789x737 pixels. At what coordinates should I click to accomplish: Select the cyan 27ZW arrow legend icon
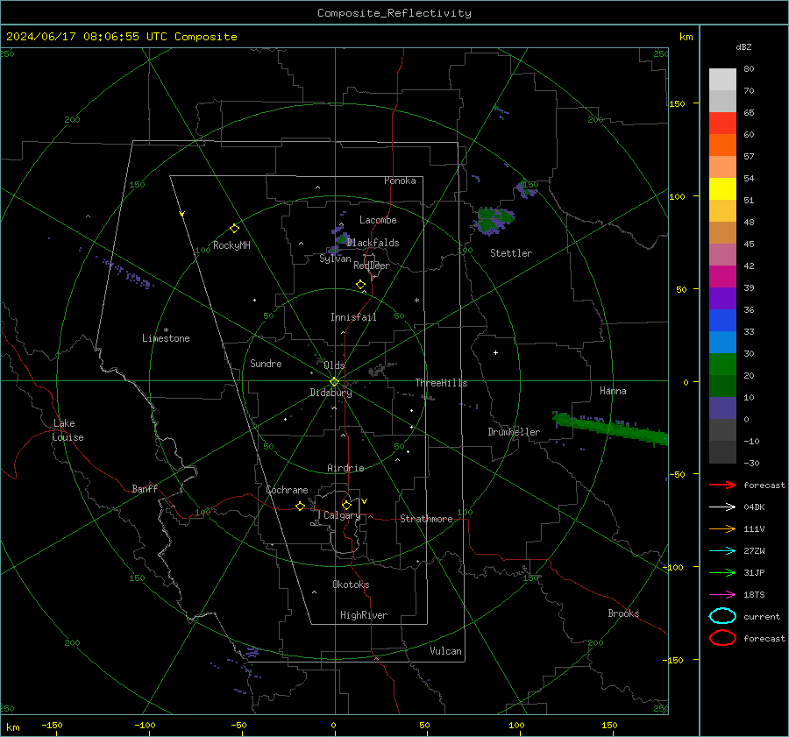(x=722, y=551)
